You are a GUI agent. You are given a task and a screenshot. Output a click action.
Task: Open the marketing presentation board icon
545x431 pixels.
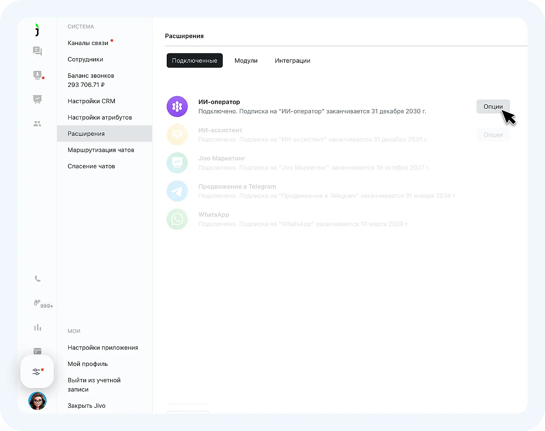tap(37, 99)
